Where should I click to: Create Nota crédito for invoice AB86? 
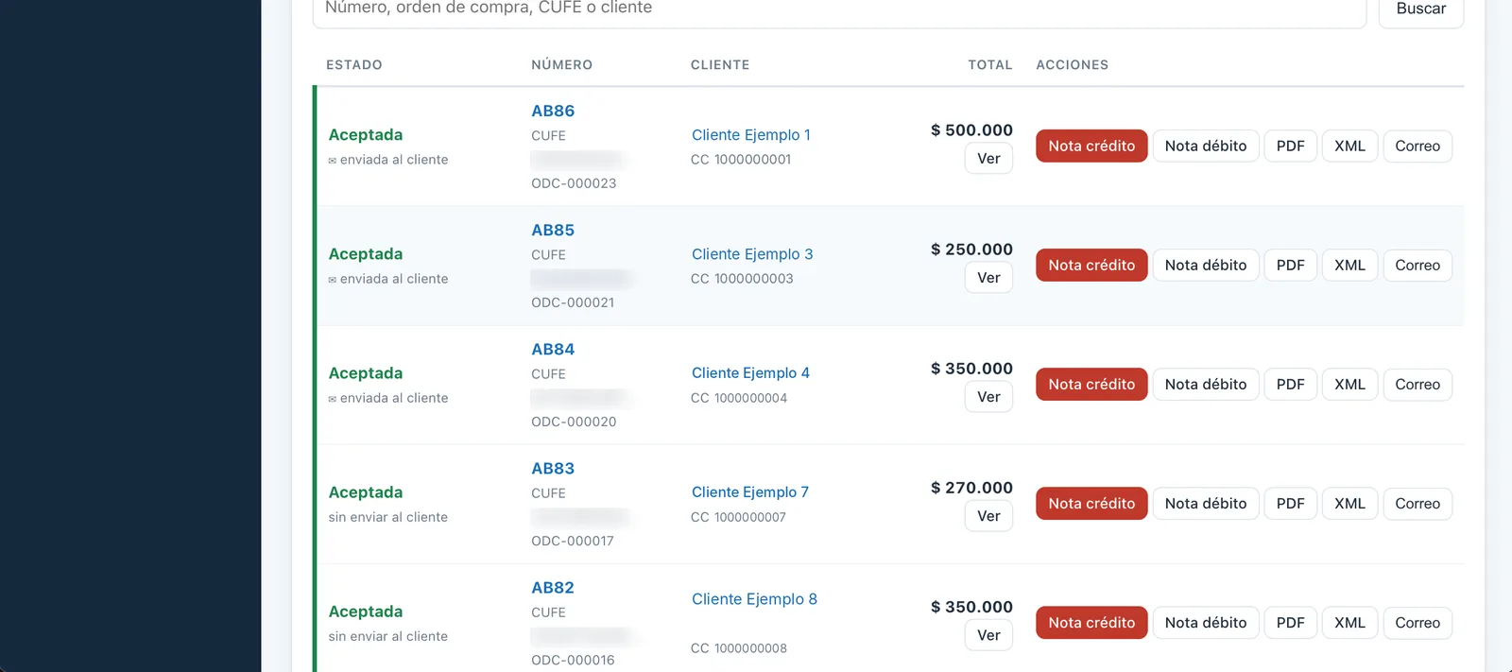pos(1091,146)
